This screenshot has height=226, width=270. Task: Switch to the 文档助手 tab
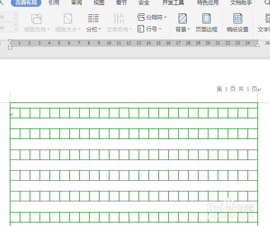pyautogui.click(x=241, y=3)
